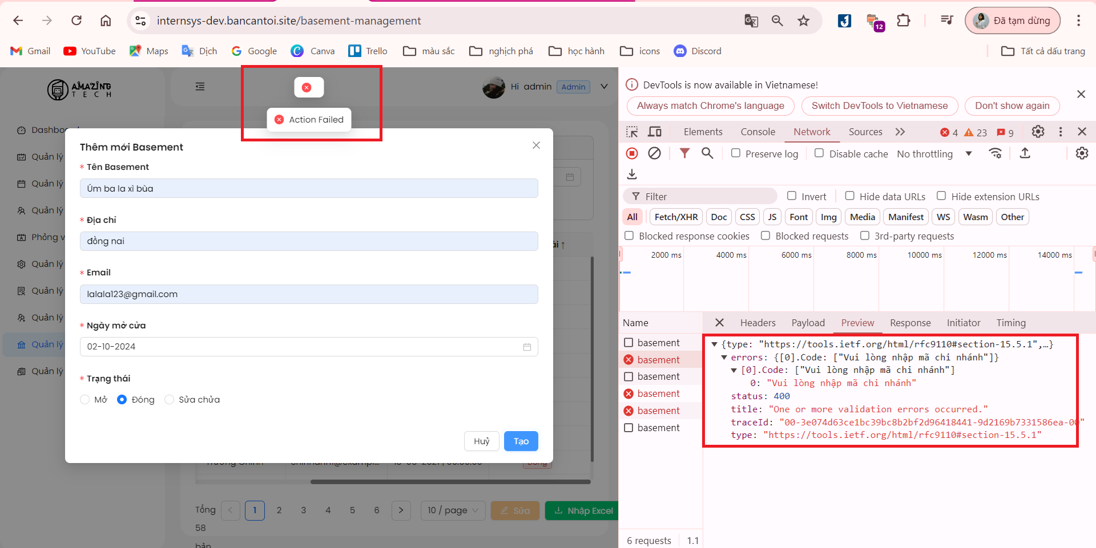The image size is (1096, 548).
Task: Clear the network log
Action: tap(655, 153)
